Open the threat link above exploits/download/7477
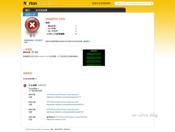Screen dimensions: 175x132 [62, 110]
